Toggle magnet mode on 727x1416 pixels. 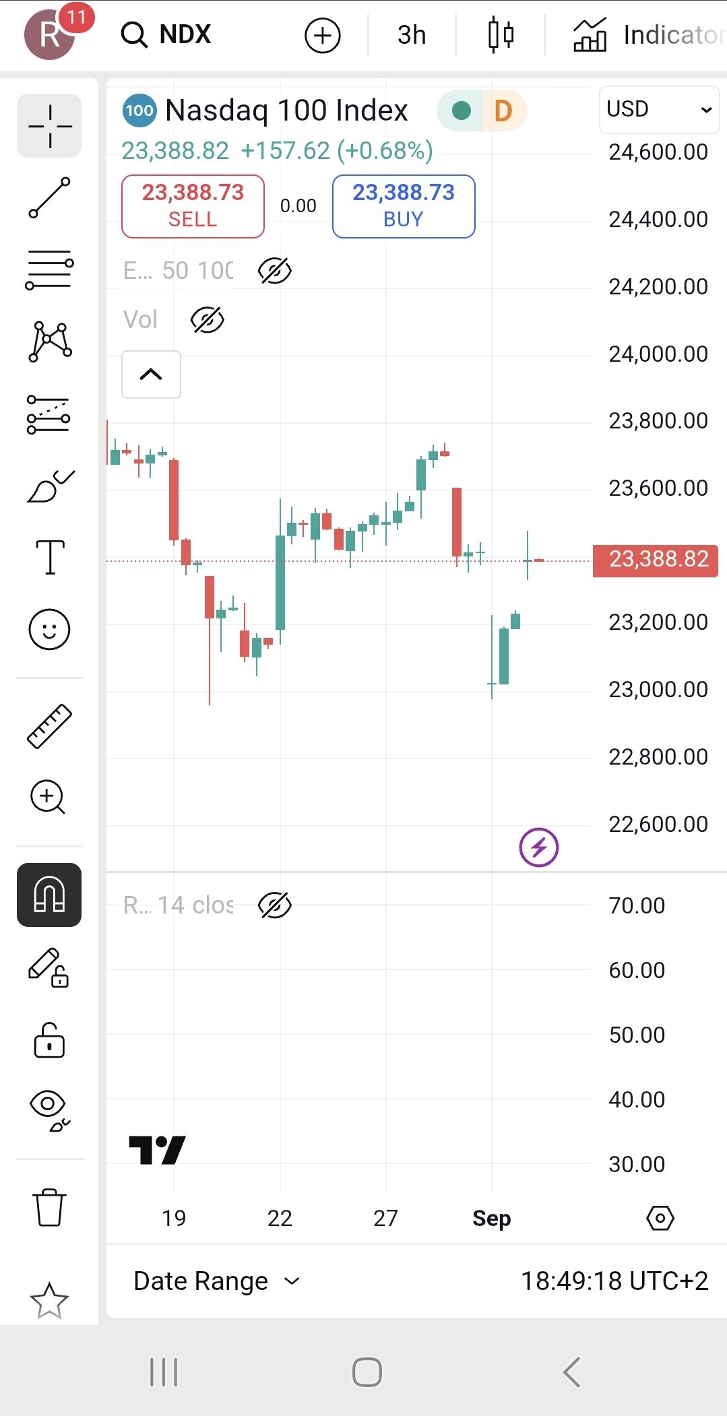tap(49, 895)
